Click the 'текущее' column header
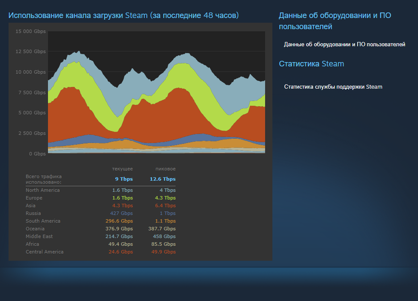 pos(122,169)
